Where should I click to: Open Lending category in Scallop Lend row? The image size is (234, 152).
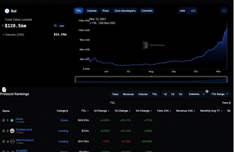[x=63, y=131]
